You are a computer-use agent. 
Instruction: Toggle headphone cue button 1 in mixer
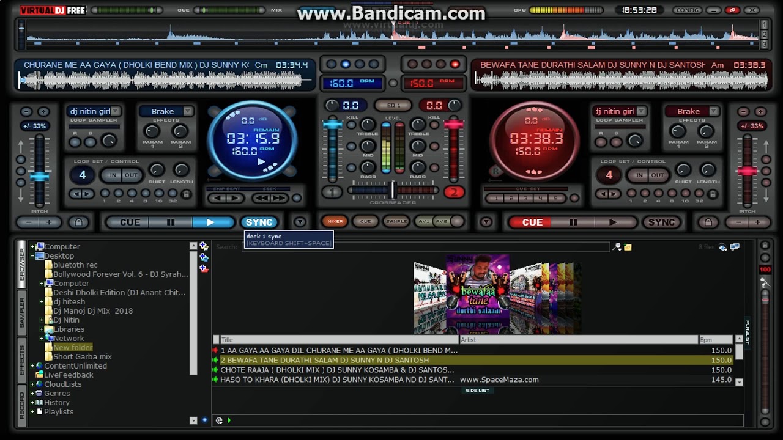[332, 192]
